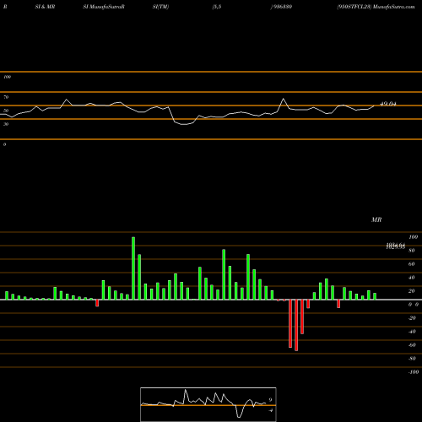Click the MR axis label 40
Viewport: 422px width, 422px height.
412,278
